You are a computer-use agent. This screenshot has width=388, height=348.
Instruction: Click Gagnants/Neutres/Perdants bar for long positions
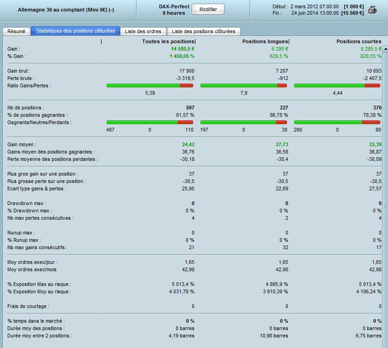244,122
